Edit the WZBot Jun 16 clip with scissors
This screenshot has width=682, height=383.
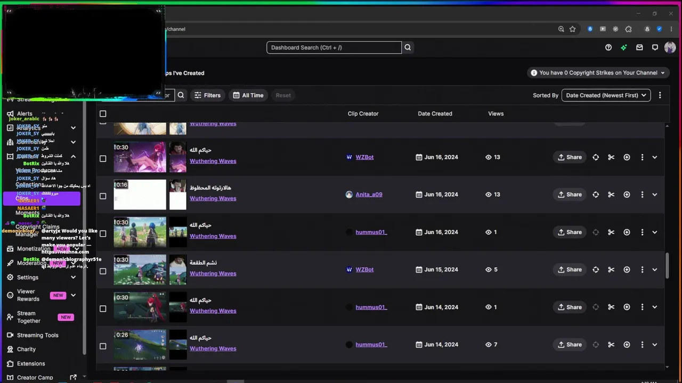tap(611, 157)
